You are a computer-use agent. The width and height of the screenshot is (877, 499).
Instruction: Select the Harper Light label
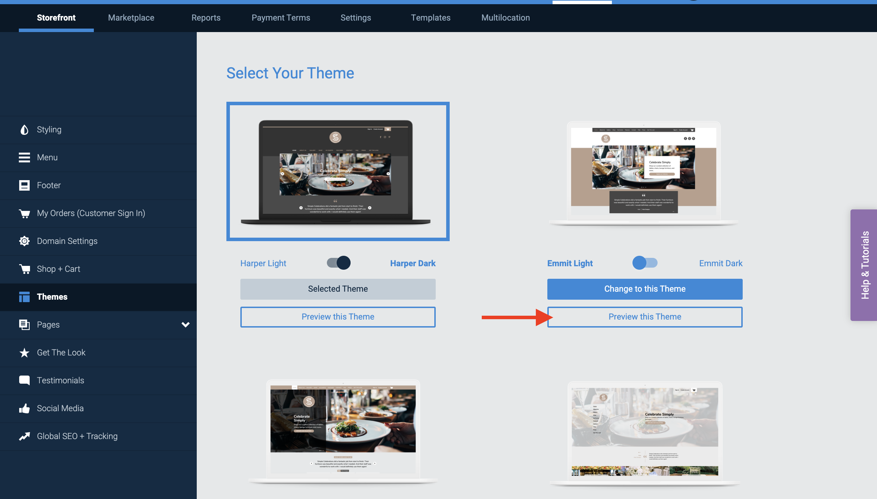click(263, 263)
